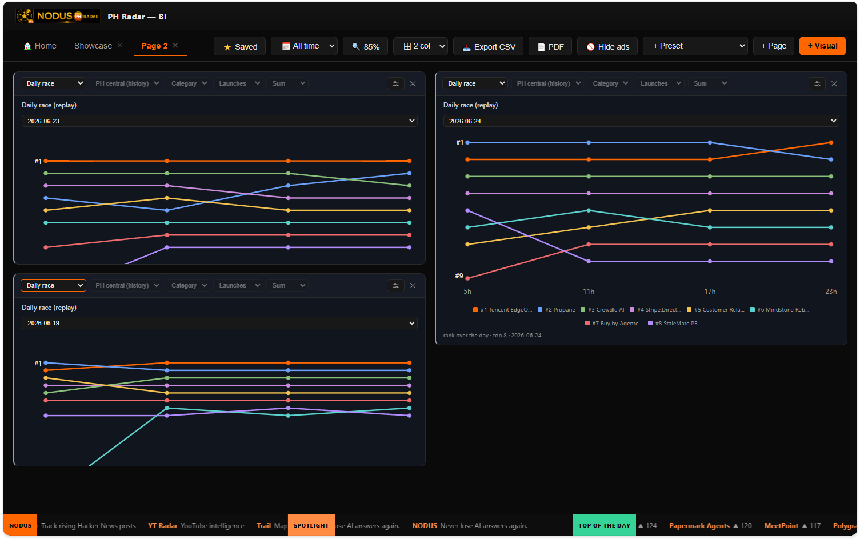Click the 85% zoom button
The width and height of the screenshot is (860, 539).
click(366, 46)
